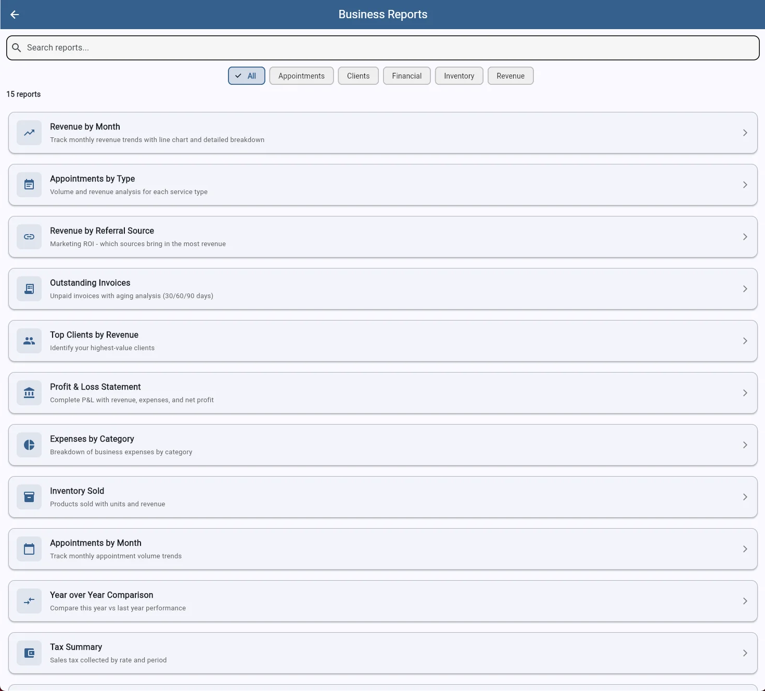Image resolution: width=765 pixels, height=691 pixels.
Task: Click the Outstanding Invoices receipt icon
Action: click(29, 289)
